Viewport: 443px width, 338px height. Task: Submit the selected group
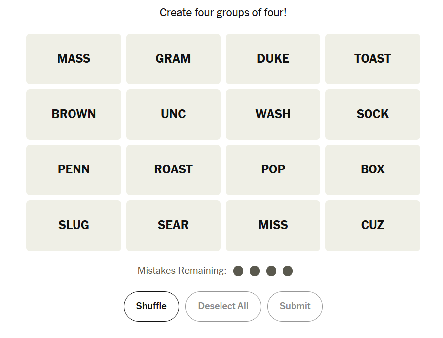(x=295, y=306)
